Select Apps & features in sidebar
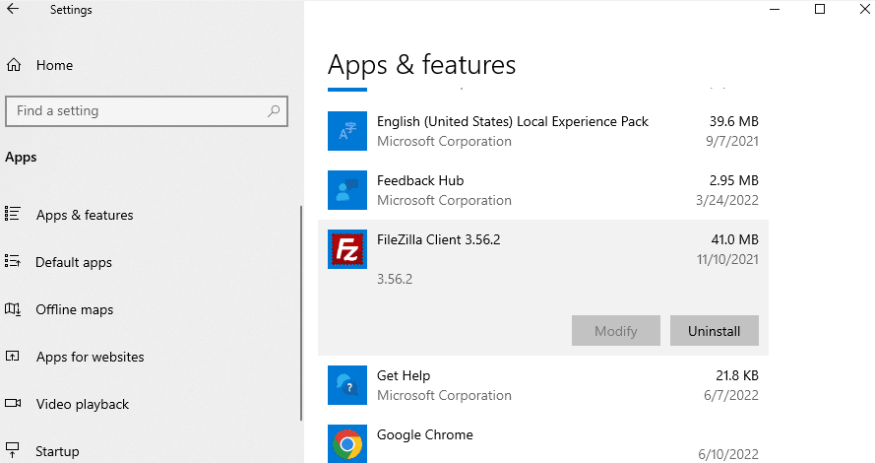Image resolution: width=875 pixels, height=463 pixels. [x=85, y=215]
